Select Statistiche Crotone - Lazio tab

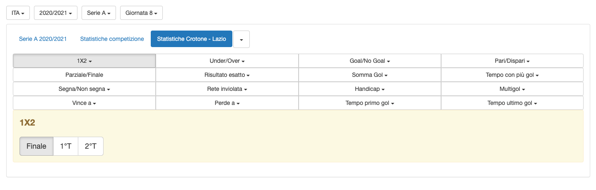(x=191, y=39)
